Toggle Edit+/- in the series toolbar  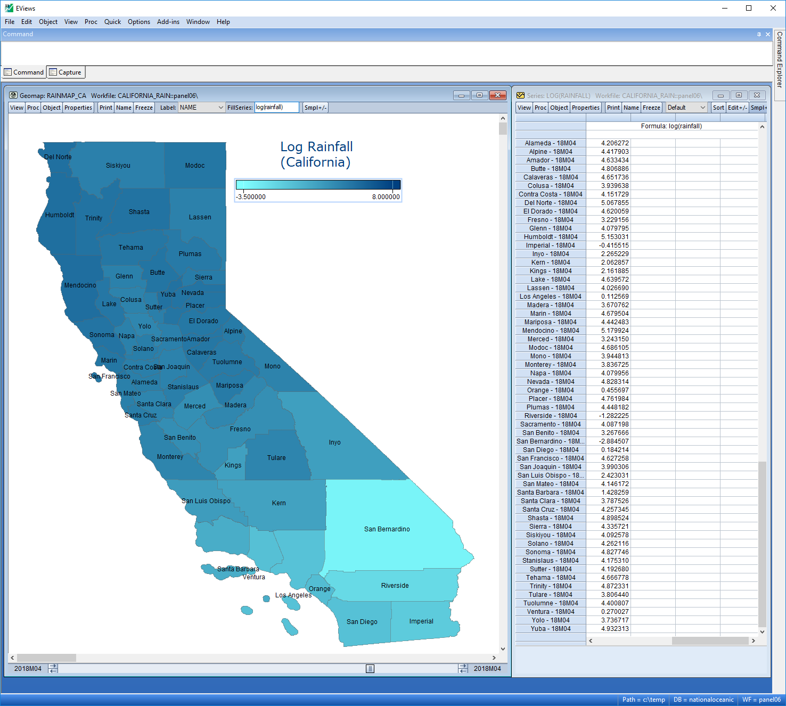(x=738, y=108)
